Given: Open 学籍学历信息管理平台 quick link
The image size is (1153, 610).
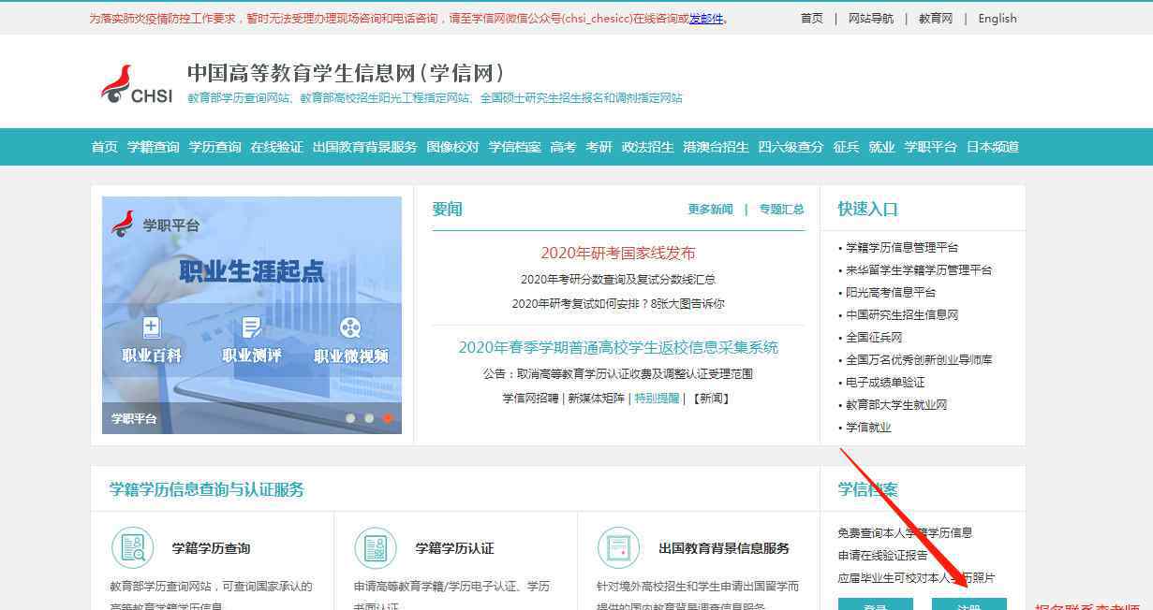Looking at the screenshot, I should point(902,248).
